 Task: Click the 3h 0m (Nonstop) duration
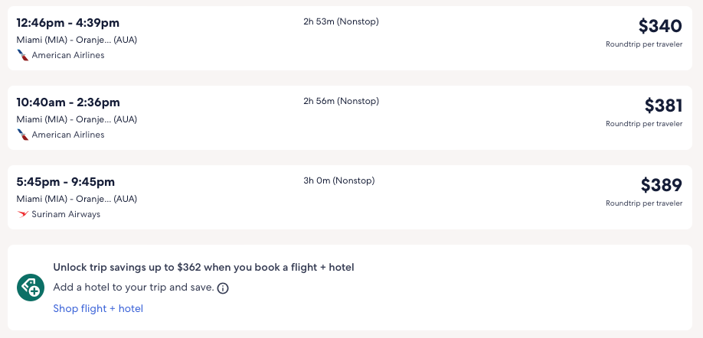(x=339, y=180)
